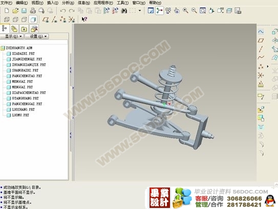Image resolution: width=278 pixels, height=209 pixels.
Task: Save the model with disk icon
Action: click(x=24, y=11)
